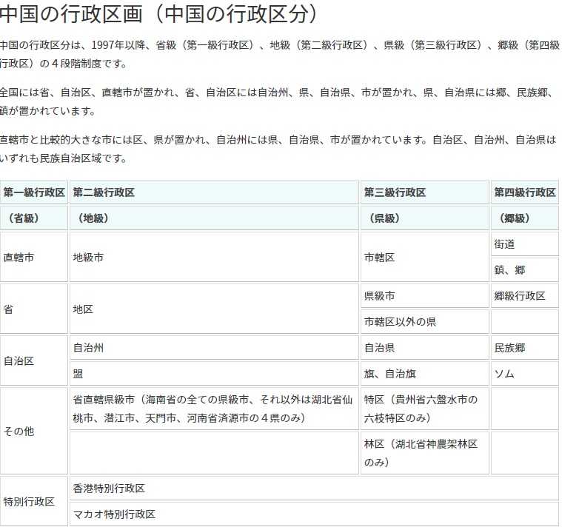
Task: Click the page title 中国の行政区画
Action: tap(158, 14)
